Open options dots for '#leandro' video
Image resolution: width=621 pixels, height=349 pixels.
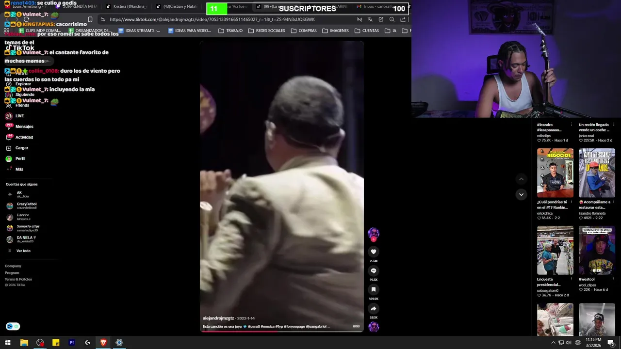[x=571, y=125]
